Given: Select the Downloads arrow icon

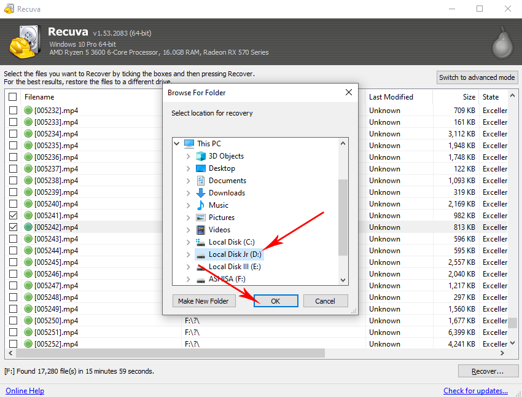Looking at the screenshot, I should tap(201, 193).
